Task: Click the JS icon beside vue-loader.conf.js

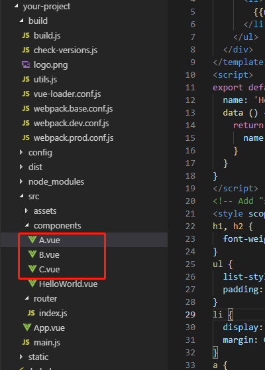Action: [26, 94]
